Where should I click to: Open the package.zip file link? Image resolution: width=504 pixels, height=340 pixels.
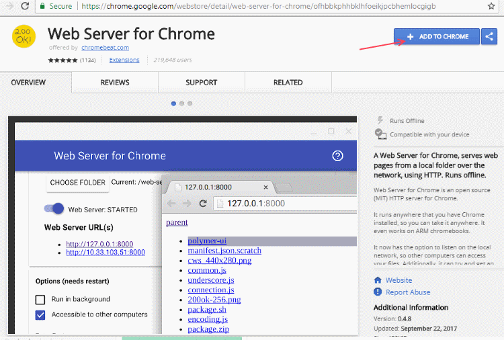coord(208,329)
